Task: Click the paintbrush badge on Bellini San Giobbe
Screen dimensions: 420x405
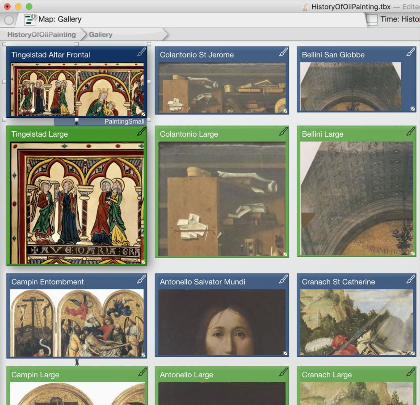Action: (x=411, y=52)
